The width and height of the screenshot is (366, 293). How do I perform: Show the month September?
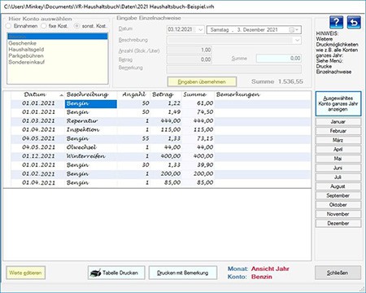pyautogui.click(x=338, y=195)
